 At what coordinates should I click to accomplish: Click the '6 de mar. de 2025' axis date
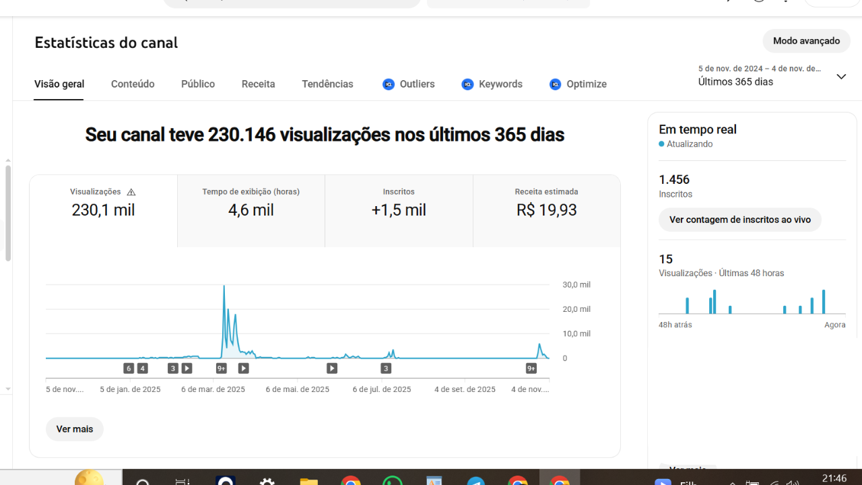(212, 389)
